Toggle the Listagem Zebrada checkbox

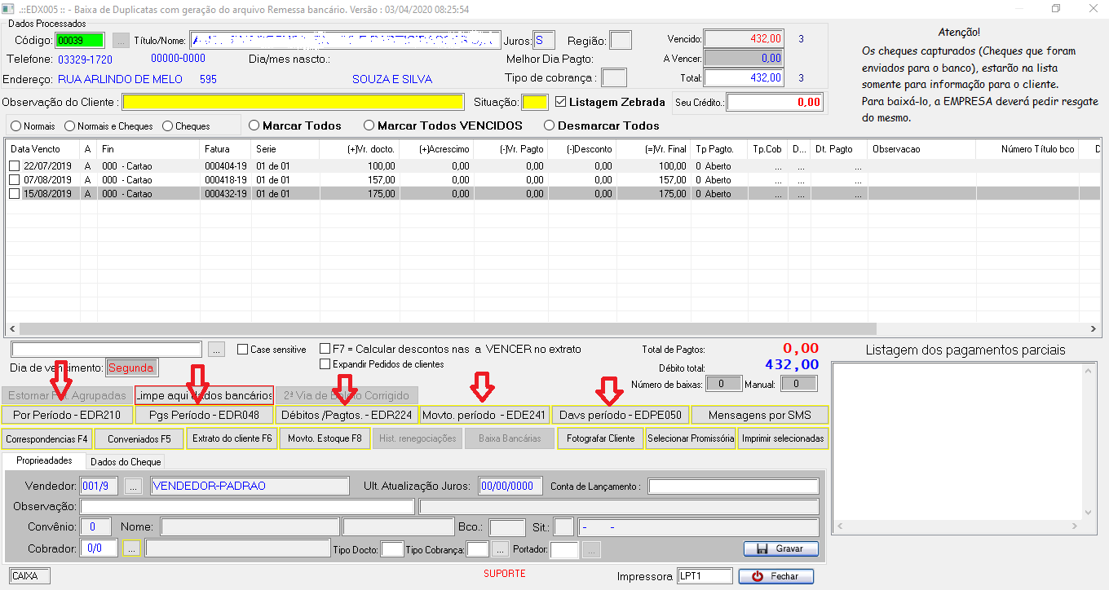point(560,102)
